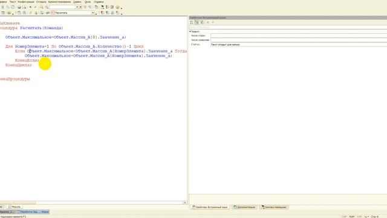This screenshot has width=387, height=218.
Task: Click the Redo arrow in top toolbar
Action: (x=35, y=7)
